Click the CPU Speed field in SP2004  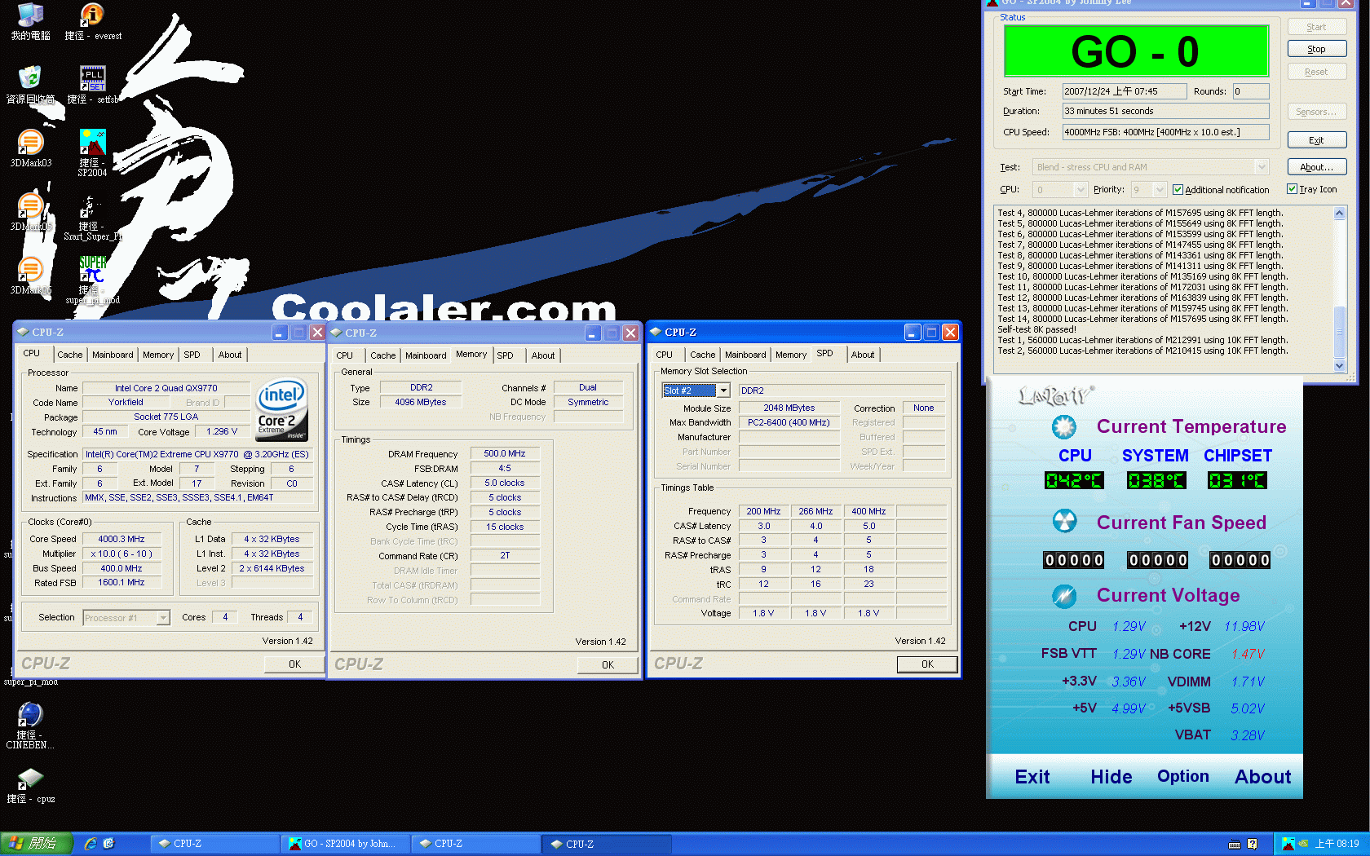[1165, 132]
